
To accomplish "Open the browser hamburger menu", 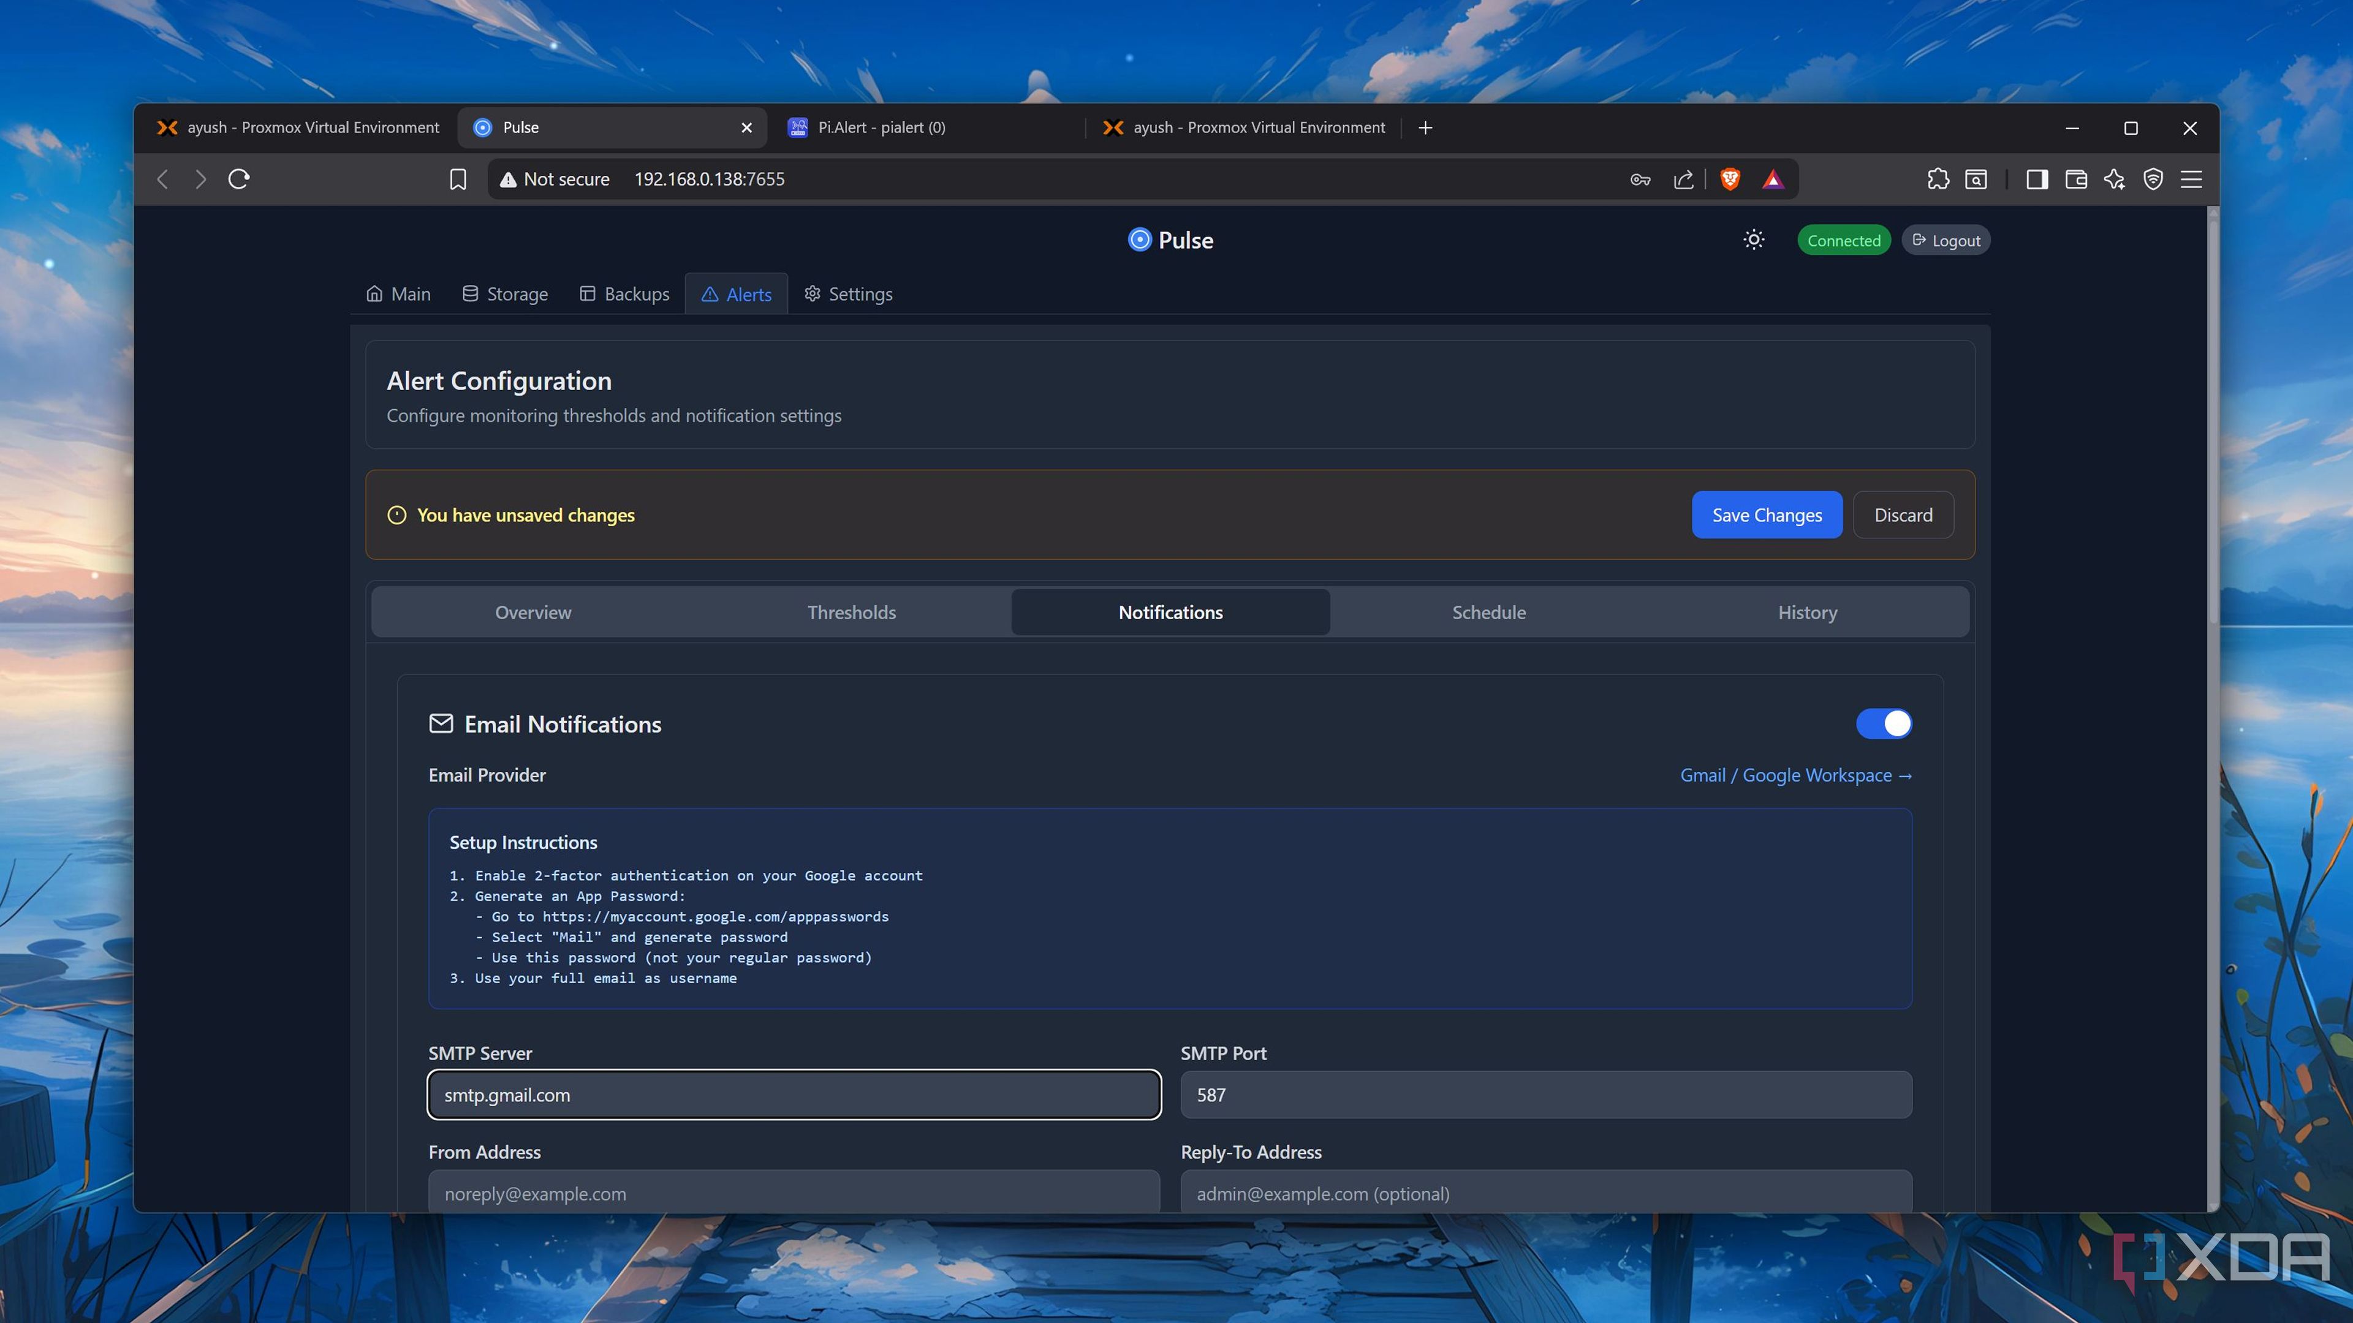I will pos(2191,179).
